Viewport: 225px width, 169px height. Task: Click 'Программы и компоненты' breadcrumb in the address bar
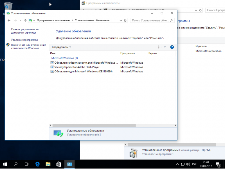53,20
